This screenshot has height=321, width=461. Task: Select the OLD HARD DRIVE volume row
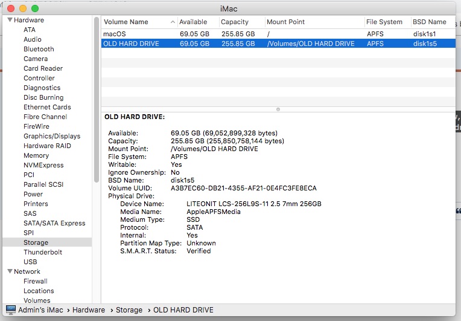point(278,44)
